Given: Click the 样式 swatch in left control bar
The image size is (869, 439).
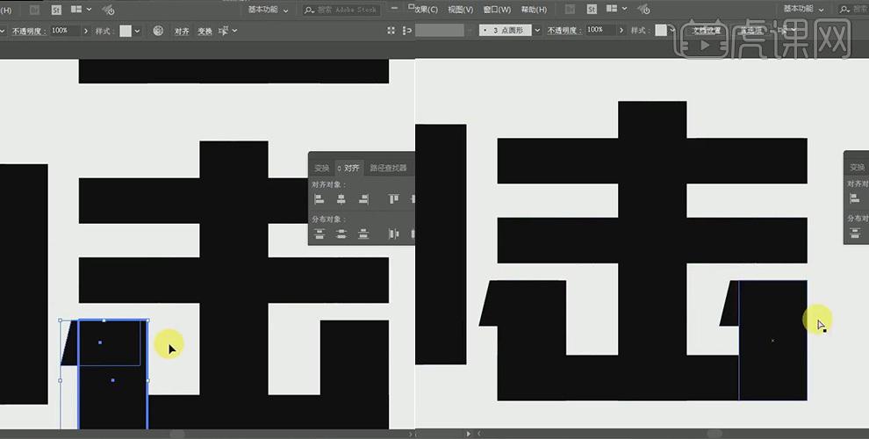Looking at the screenshot, I should pos(125,31).
